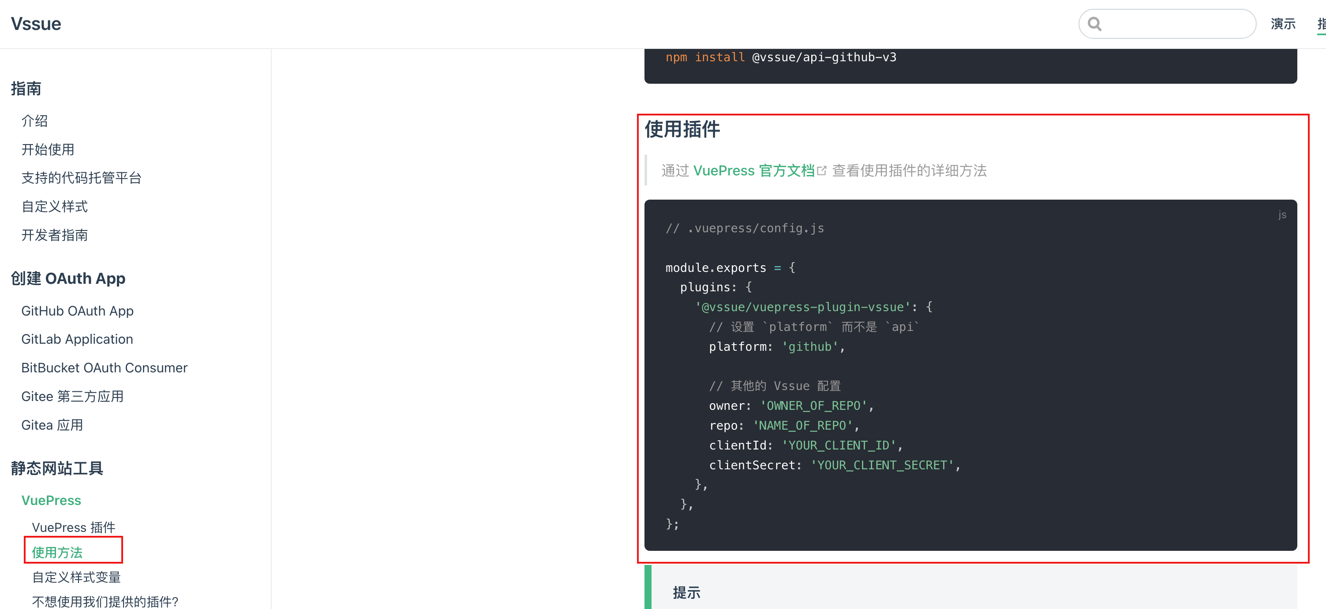The width and height of the screenshot is (1326, 609).
Task: Click the Vssue site title
Action: [x=36, y=24]
